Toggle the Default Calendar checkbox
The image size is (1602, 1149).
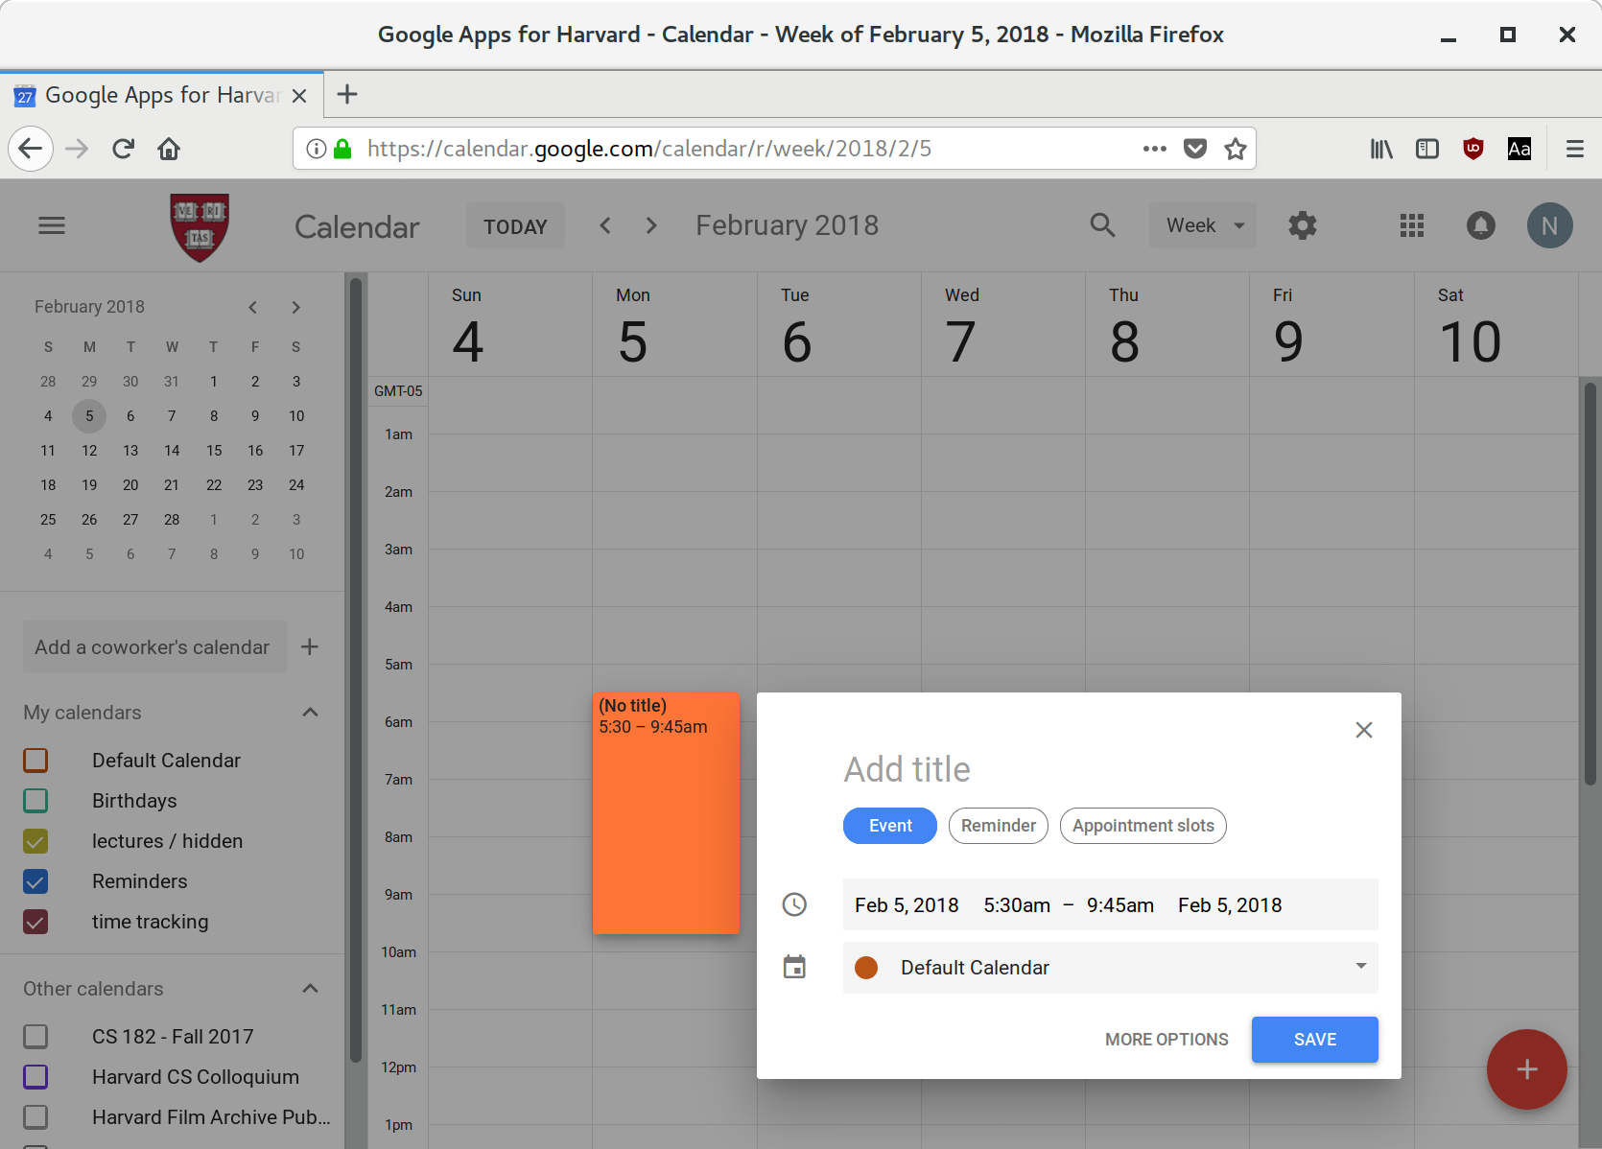click(x=35, y=761)
